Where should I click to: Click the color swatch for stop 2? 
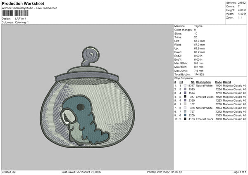click(185, 90)
